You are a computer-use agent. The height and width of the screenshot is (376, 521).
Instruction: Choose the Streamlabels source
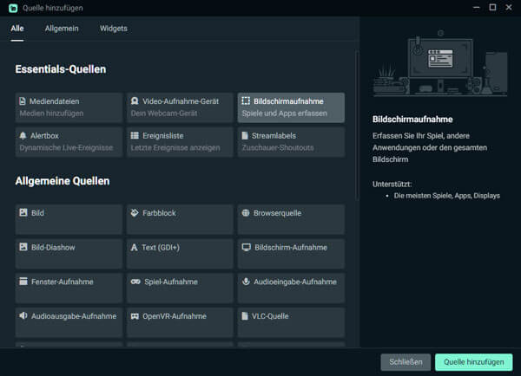[x=291, y=142]
